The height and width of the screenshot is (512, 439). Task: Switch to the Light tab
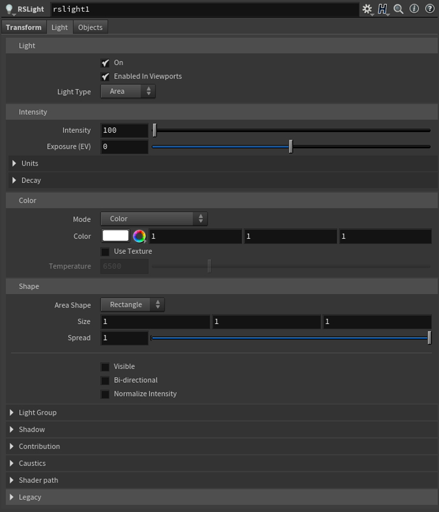pos(60,27)
